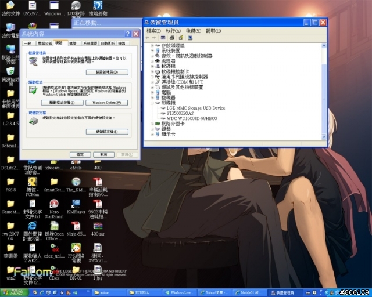Expand the 連接埠 (COM 和 LPT) node
This screenshot has height=297, width=372.
152,82
